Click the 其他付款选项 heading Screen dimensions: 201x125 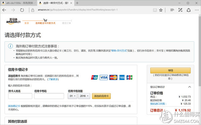click(x=17, y=121)
